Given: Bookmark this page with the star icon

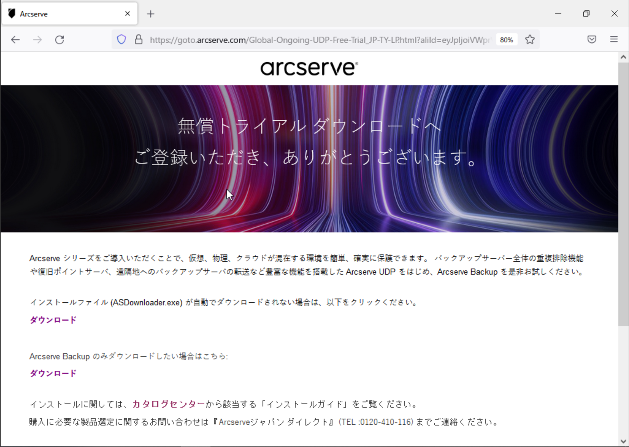Looking at the screenshot, I should click(529, 39).
